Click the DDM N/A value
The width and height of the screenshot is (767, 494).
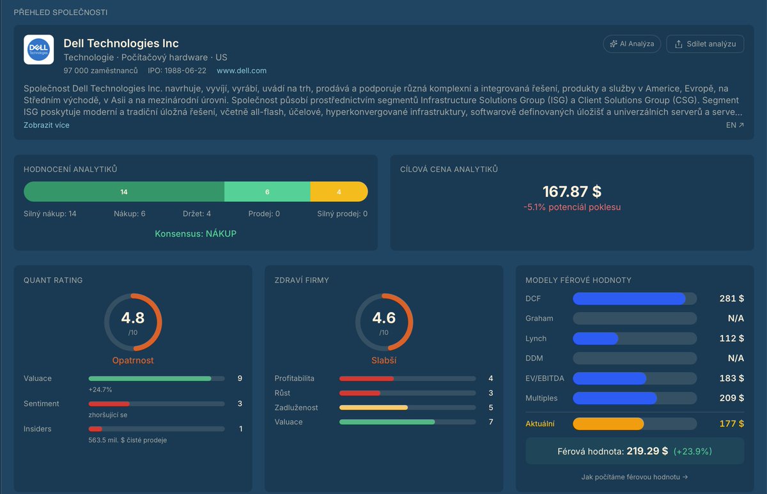coord(736,358)
